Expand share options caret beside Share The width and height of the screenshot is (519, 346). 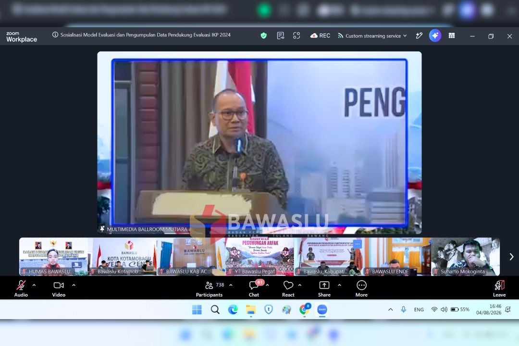coord(339,285)
